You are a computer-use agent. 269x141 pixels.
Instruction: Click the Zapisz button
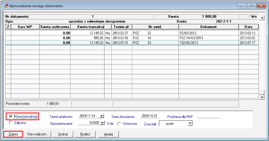(13, 134)
